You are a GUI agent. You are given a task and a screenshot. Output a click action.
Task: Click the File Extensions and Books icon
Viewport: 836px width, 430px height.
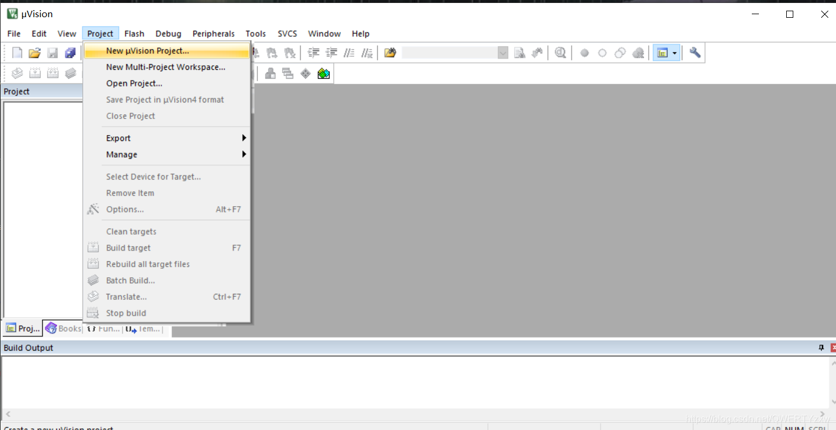270,73
